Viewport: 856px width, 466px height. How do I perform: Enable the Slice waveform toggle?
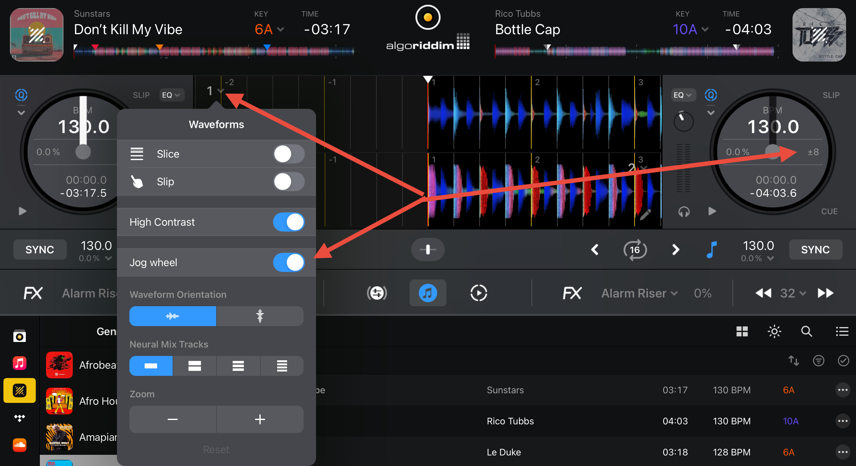click(x=288, y=154)
